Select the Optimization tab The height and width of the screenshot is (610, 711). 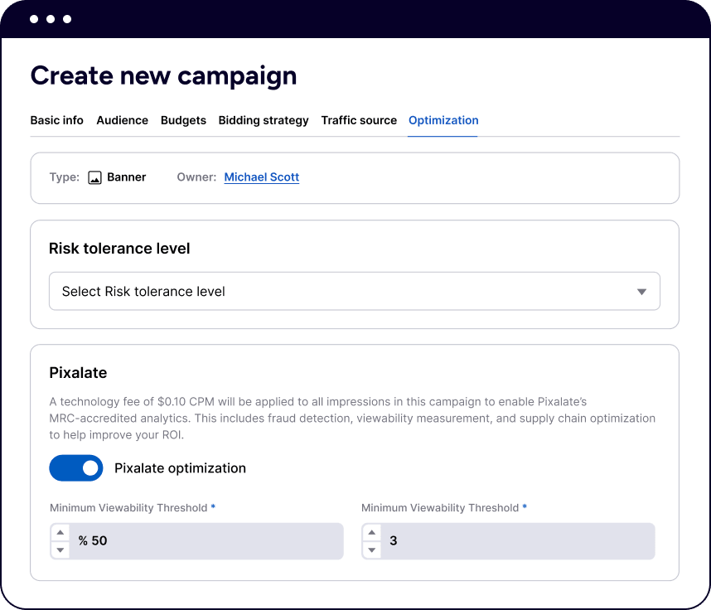[443, 120]
